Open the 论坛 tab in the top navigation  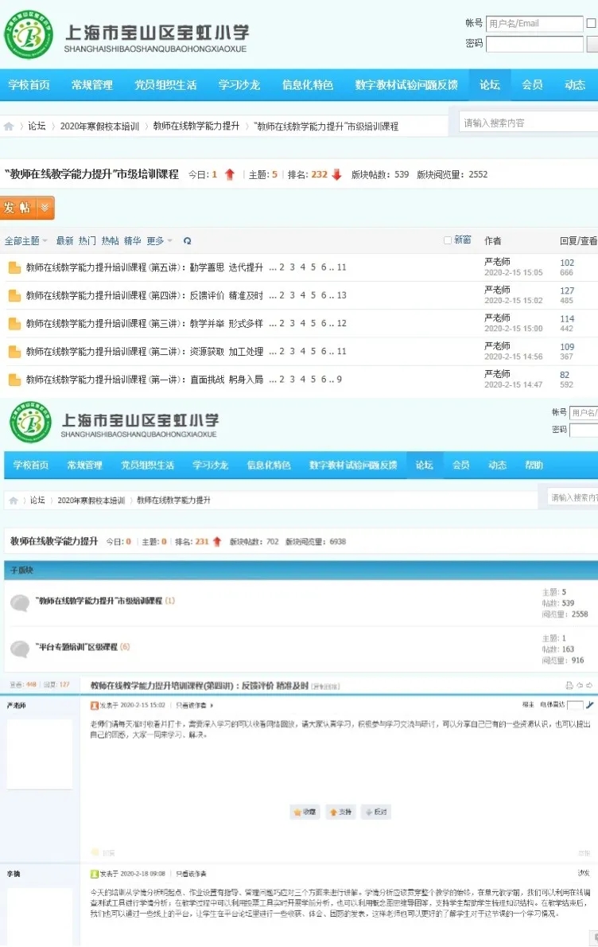[x=490, y=85]
